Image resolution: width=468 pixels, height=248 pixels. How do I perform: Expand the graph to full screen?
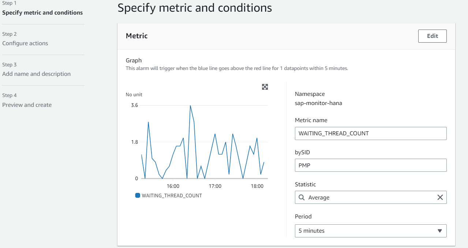tap(265, 87)
